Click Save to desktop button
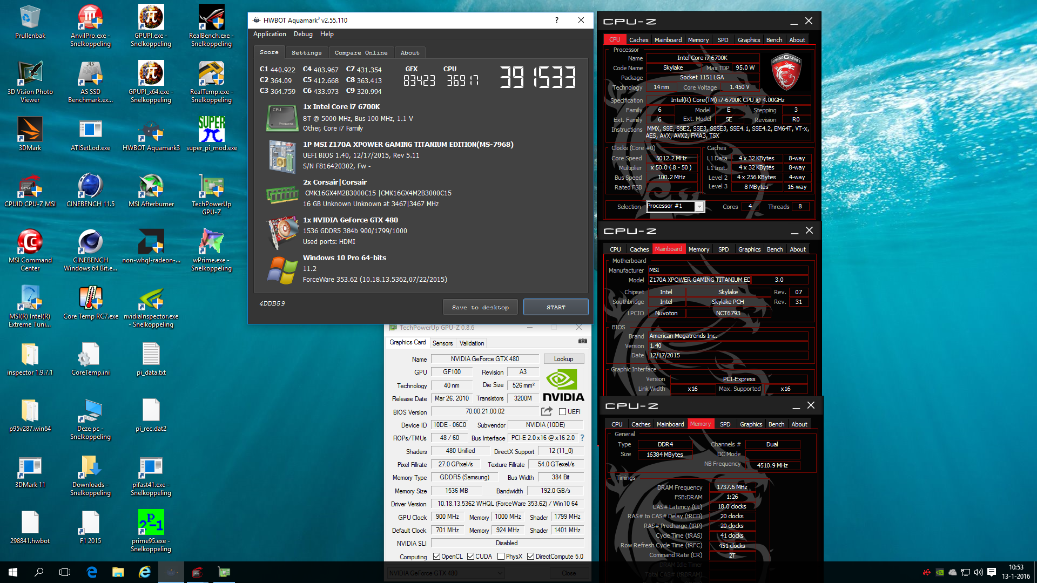 (x=480, y=307)
